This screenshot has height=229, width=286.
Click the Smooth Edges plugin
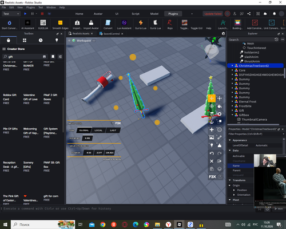(x=60, y=25)
